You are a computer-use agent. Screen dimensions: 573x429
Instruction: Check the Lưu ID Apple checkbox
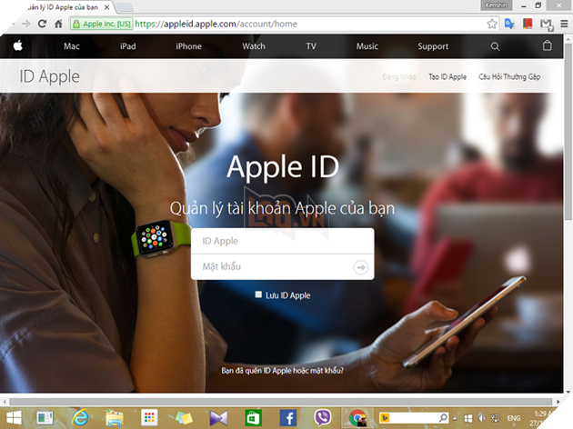point(258,294)
